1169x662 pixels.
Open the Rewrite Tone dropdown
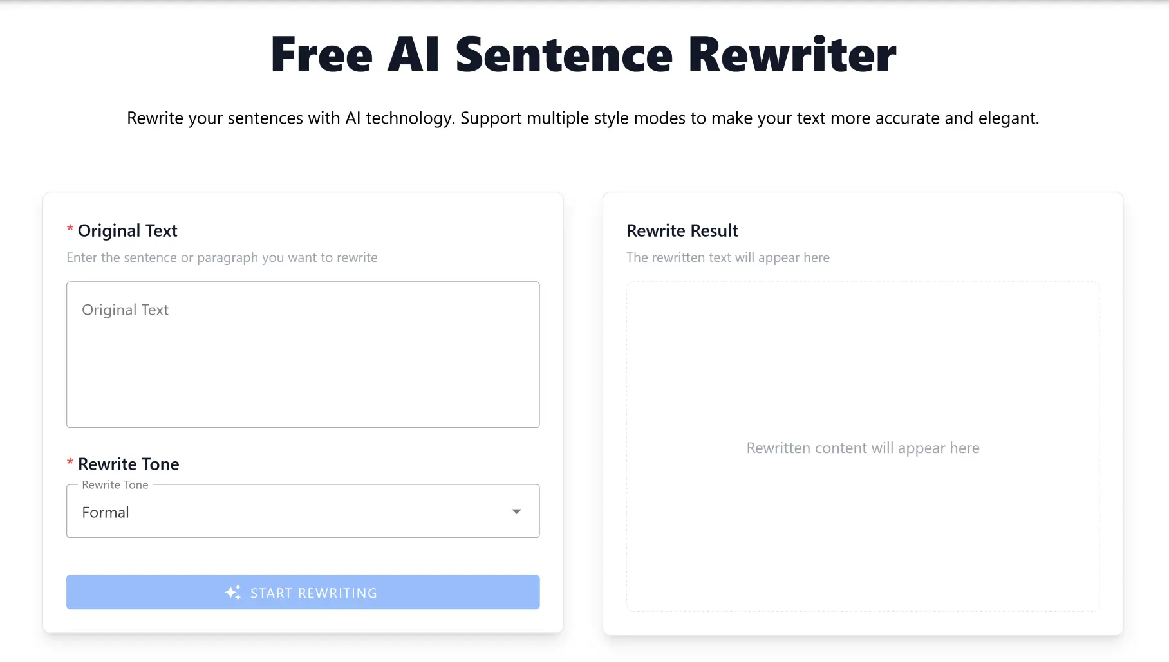[x=303, y=511]
